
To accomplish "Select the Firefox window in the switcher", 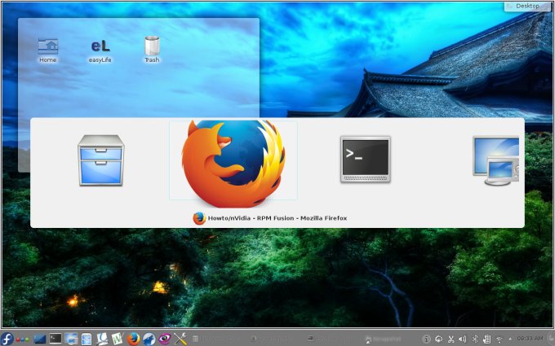I will 233,160.
